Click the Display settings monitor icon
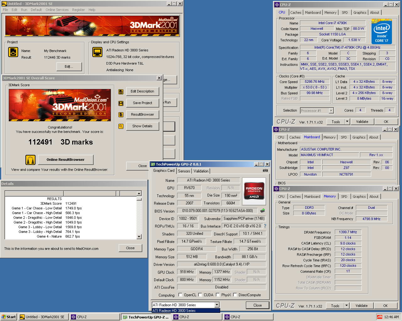Screen dimensions: 402x321 coord(97,52)
